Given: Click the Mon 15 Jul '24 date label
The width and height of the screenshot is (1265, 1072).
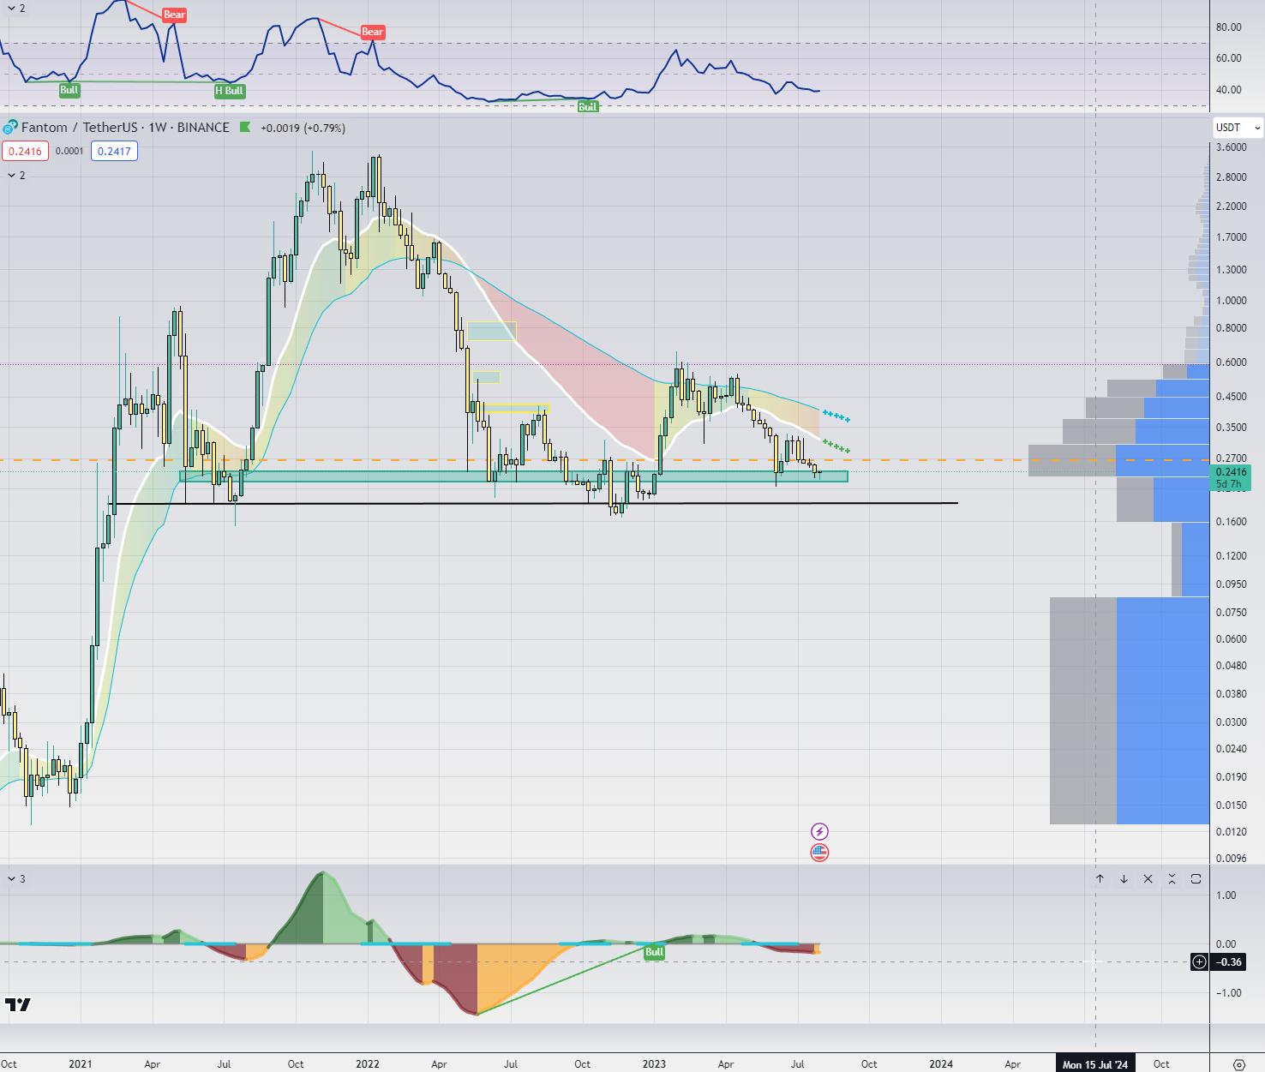Looking at the screenshot, I should pos(1095,1064).
